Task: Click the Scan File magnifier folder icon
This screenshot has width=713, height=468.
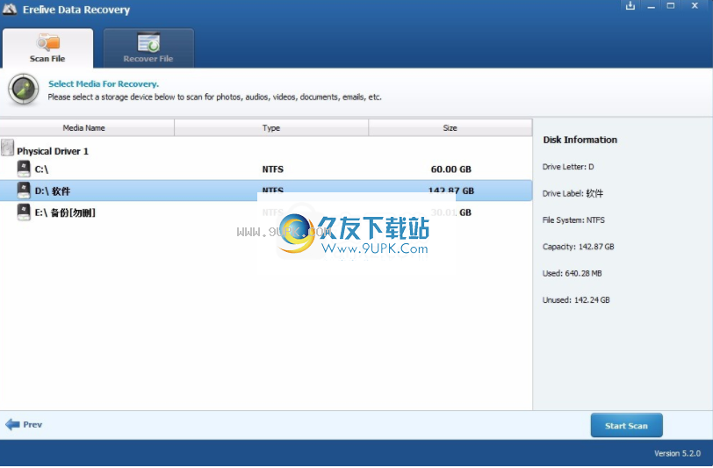Action: [x=48, y=42]
